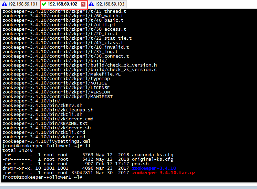Click the blue warning triangle on the 192.168.69.101 tab
This screenshot has height=189, width=257.
[x=4, y=4]
